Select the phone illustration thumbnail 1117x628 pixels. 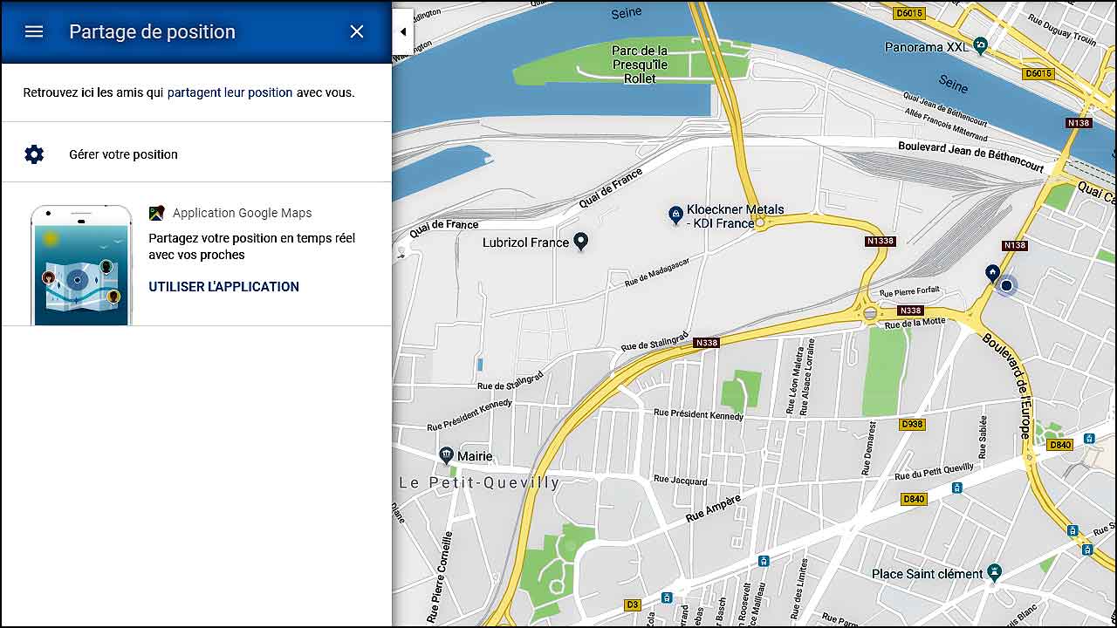81,265
